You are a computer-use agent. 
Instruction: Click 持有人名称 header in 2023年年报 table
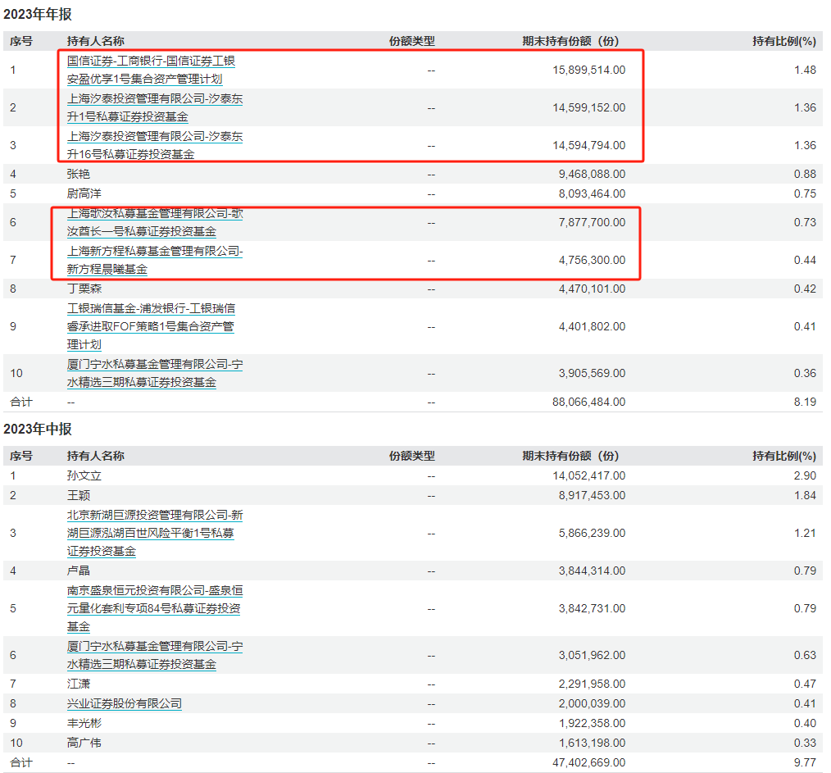(95, 41)
